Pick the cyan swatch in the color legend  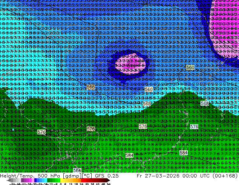46,180
